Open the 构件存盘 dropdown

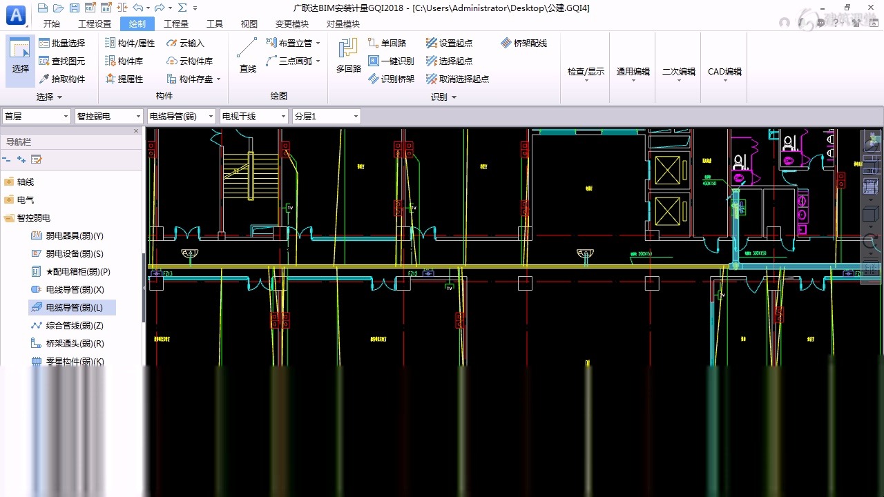[218, 79]
